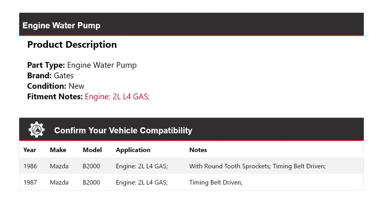Click the Engine Water Pump header title
383x203 pixels.
click(x=61, y=25)
